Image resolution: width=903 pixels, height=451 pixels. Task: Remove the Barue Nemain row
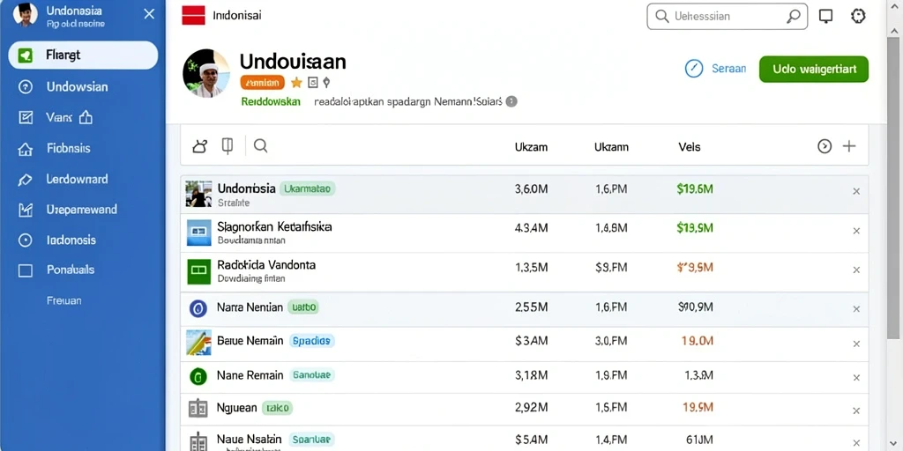click(856, 344)
